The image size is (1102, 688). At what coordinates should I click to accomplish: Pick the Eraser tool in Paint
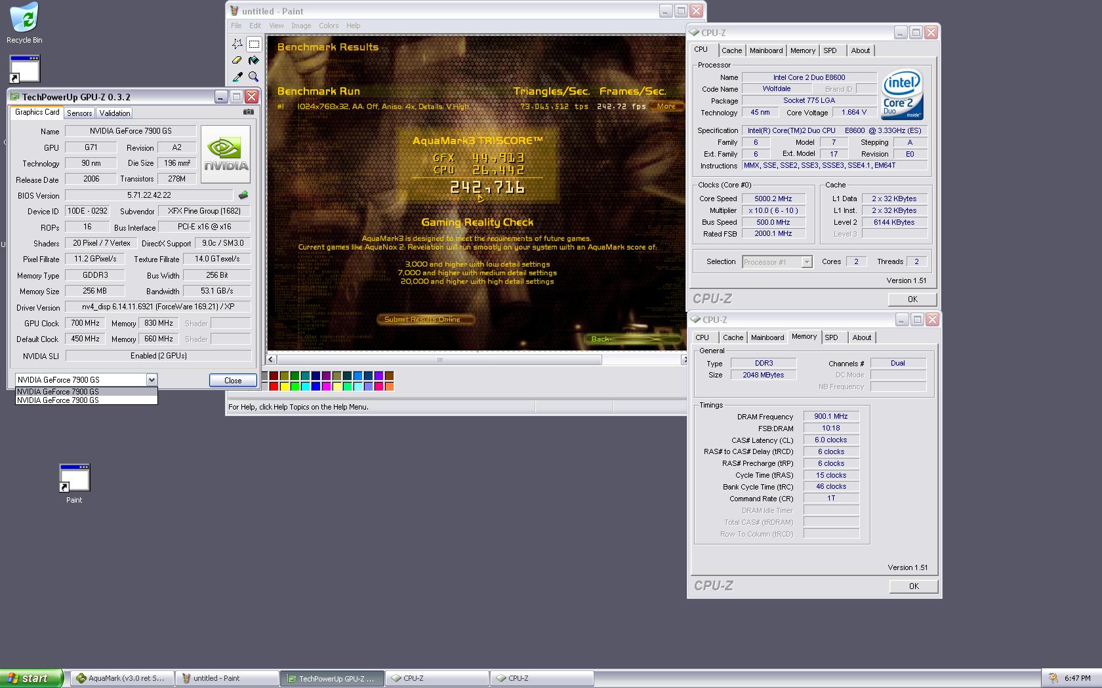(237, 60)
